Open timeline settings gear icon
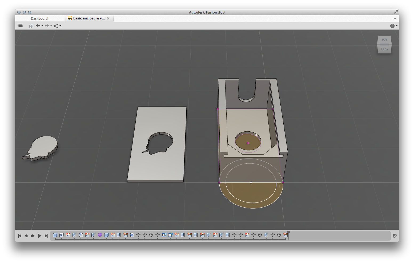 click(395, 236)
